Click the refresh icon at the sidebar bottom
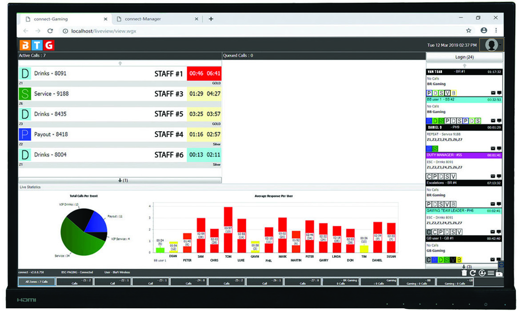Screen dimensions: 520x311 [473, 273]
